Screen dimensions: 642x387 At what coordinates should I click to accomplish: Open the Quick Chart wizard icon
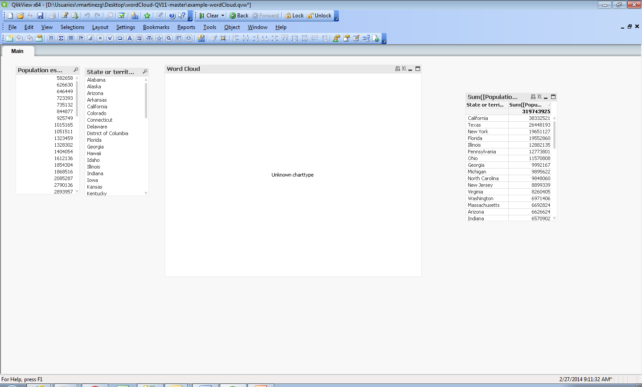pyautogui.click(x=135, y=16)
